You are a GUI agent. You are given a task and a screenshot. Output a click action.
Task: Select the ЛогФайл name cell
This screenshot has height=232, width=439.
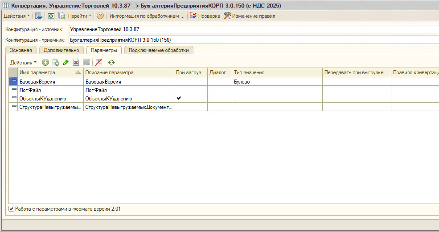(x=51, y=90)
